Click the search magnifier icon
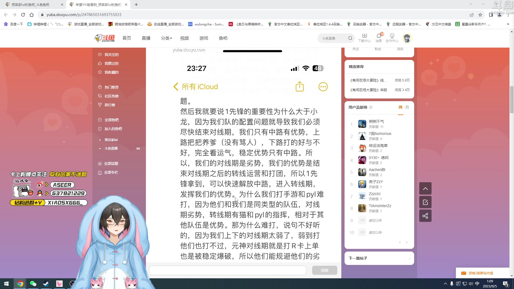This screenshot has width=514, height=289. point(350,38)
